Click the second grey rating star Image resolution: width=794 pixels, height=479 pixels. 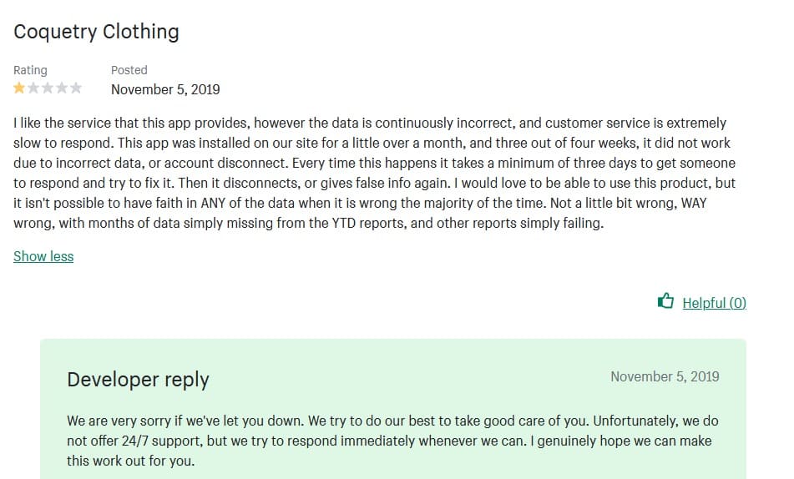[33, 88]
